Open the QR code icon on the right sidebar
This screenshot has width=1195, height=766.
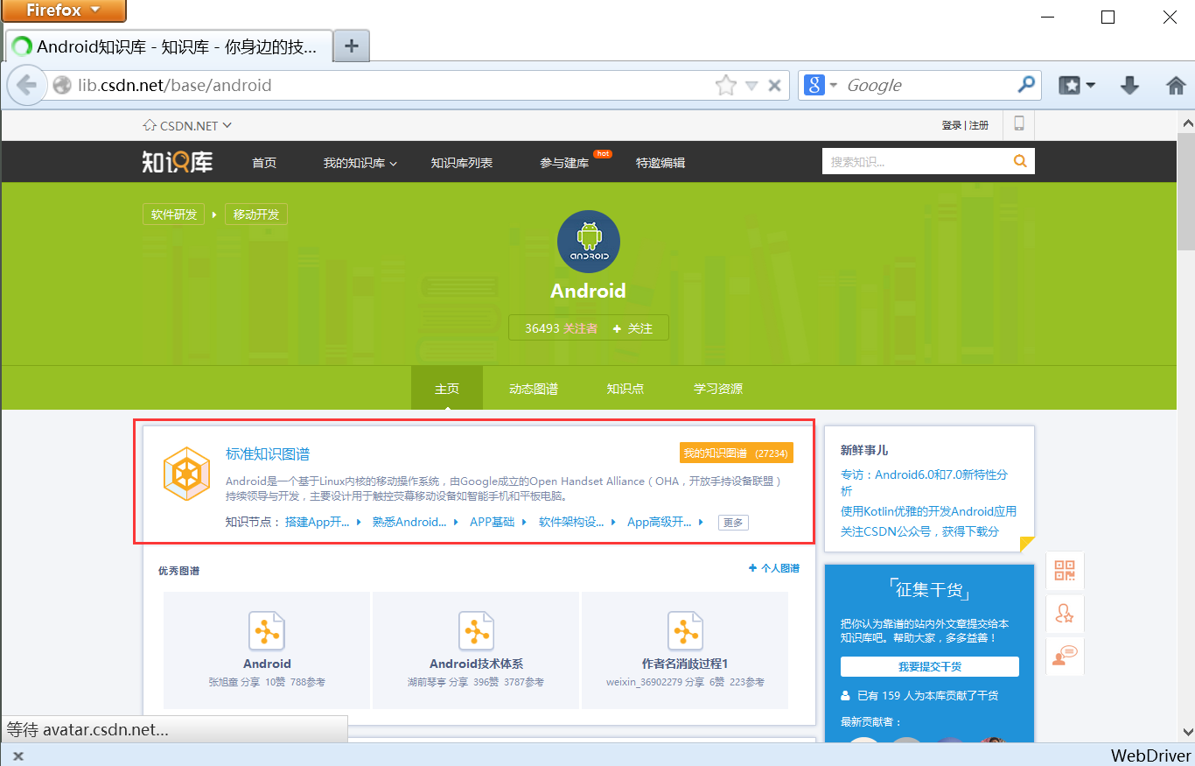(x=1065, y=571)
